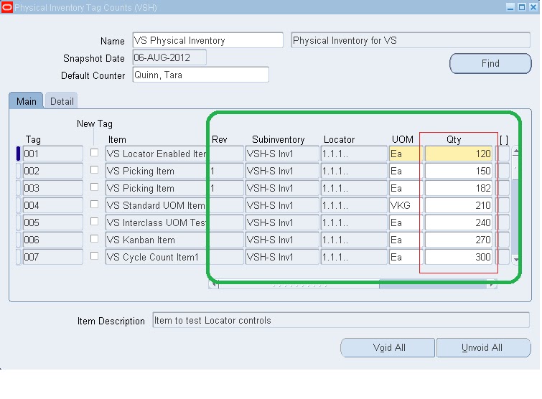This screenshot has width=542, height=399.
Task: Click the Oracle window icon in title bar
Action: coord(7,7)
